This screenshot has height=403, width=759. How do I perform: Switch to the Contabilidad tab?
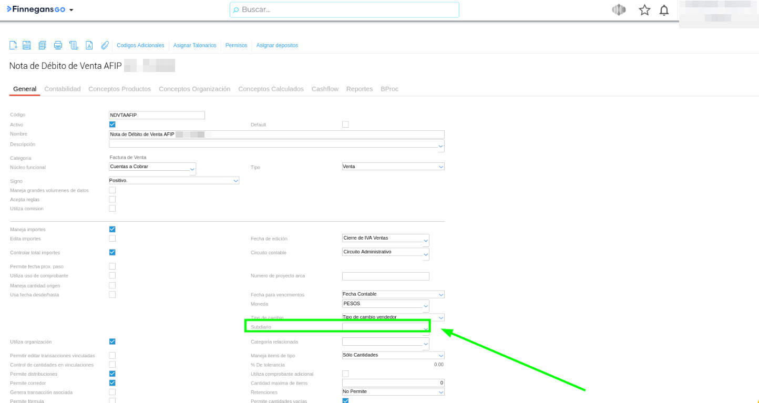63,89
